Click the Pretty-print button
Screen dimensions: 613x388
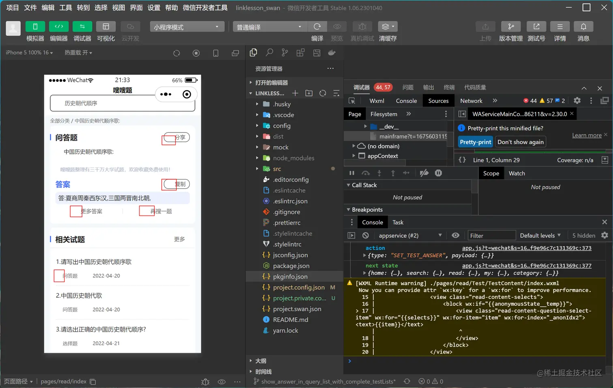(475, 142)
